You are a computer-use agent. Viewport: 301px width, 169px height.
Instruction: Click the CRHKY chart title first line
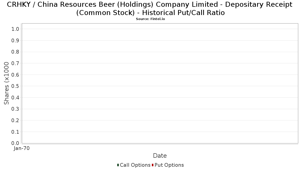click(x=149, y=5)
